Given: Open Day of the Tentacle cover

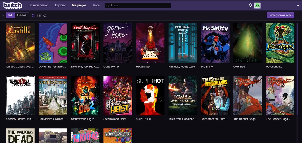Looking at the screenshot, I should coord(53,43).
